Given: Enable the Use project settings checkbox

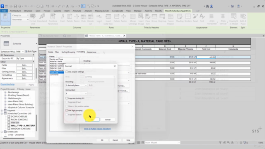Looking at the screenshot, I should coord(67,72).
